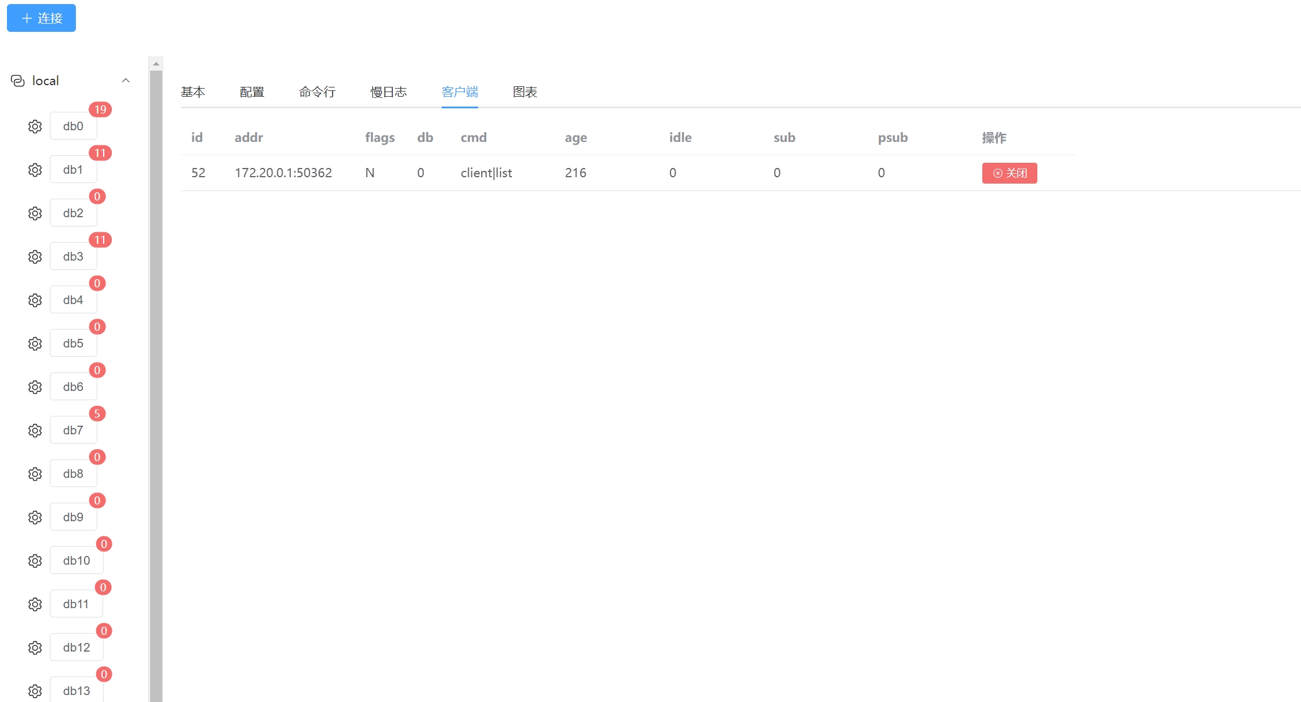Click the gear icon beside db5
Screen dimensions: 1301x702
(x=35, y=343)
